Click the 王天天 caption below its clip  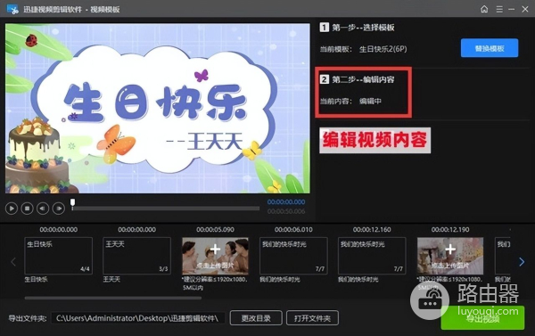point(111,279)
